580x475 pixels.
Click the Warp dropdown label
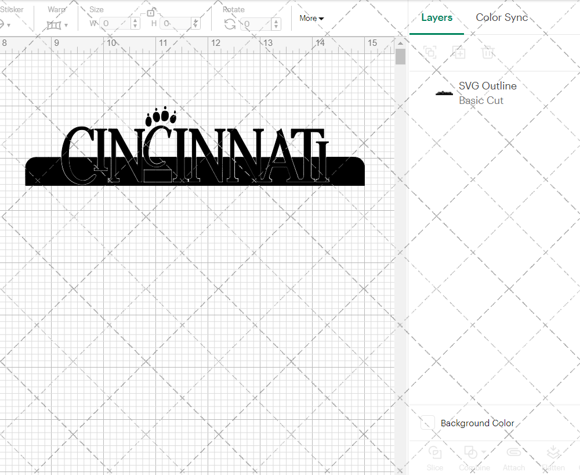(x=67, y=24)
